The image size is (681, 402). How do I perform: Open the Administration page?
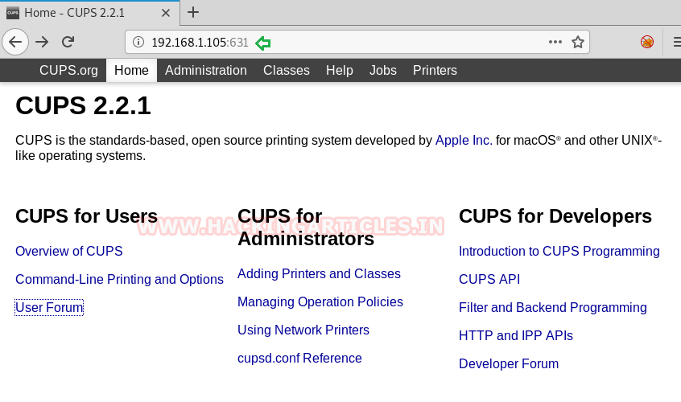point(206,70)
